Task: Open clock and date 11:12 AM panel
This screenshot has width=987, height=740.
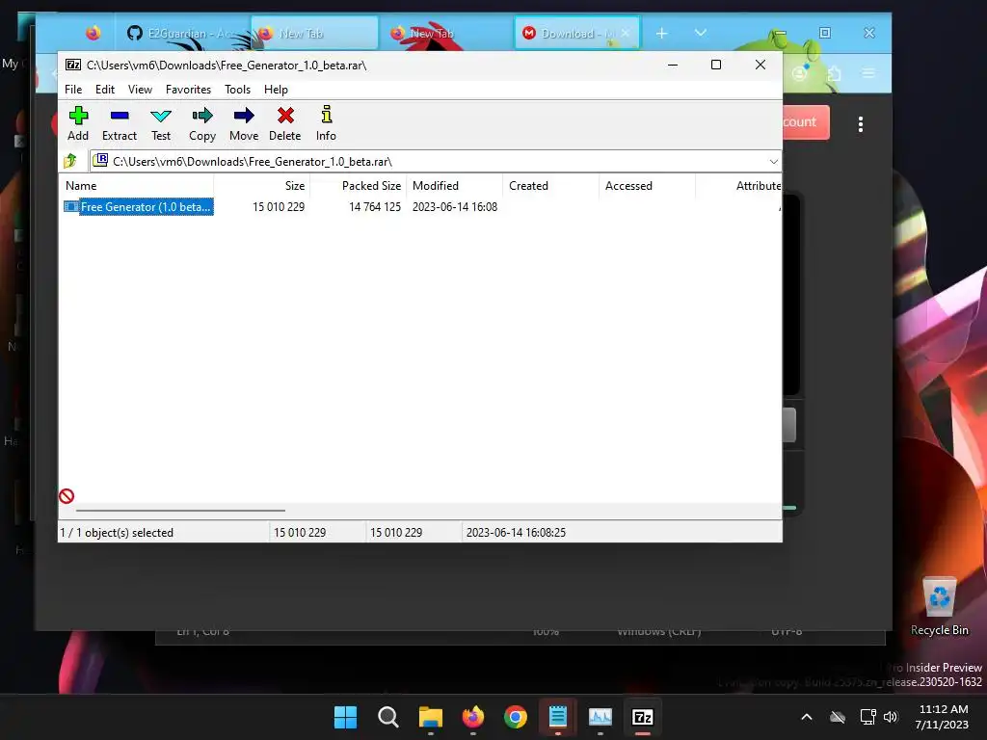Action: 943,717
